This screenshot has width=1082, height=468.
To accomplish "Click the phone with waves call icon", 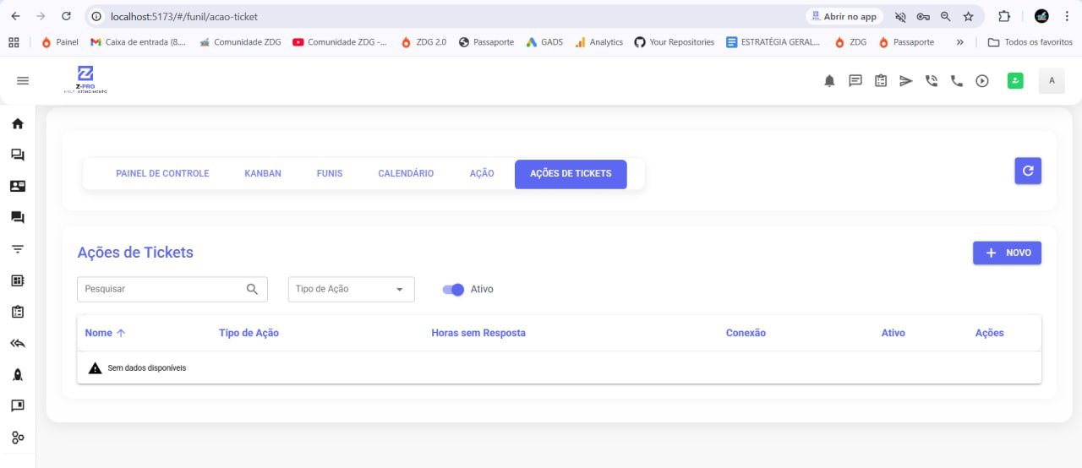I will pyautogui.click(x=931, y=81).
